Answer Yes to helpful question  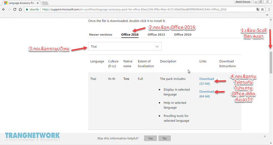pos(150,138)
